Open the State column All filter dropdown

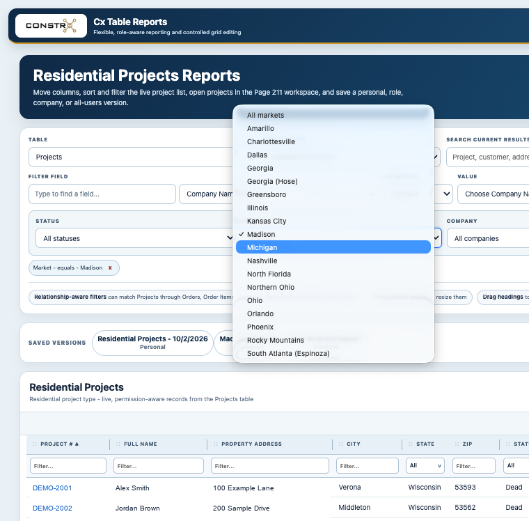(x=425, y=465)
